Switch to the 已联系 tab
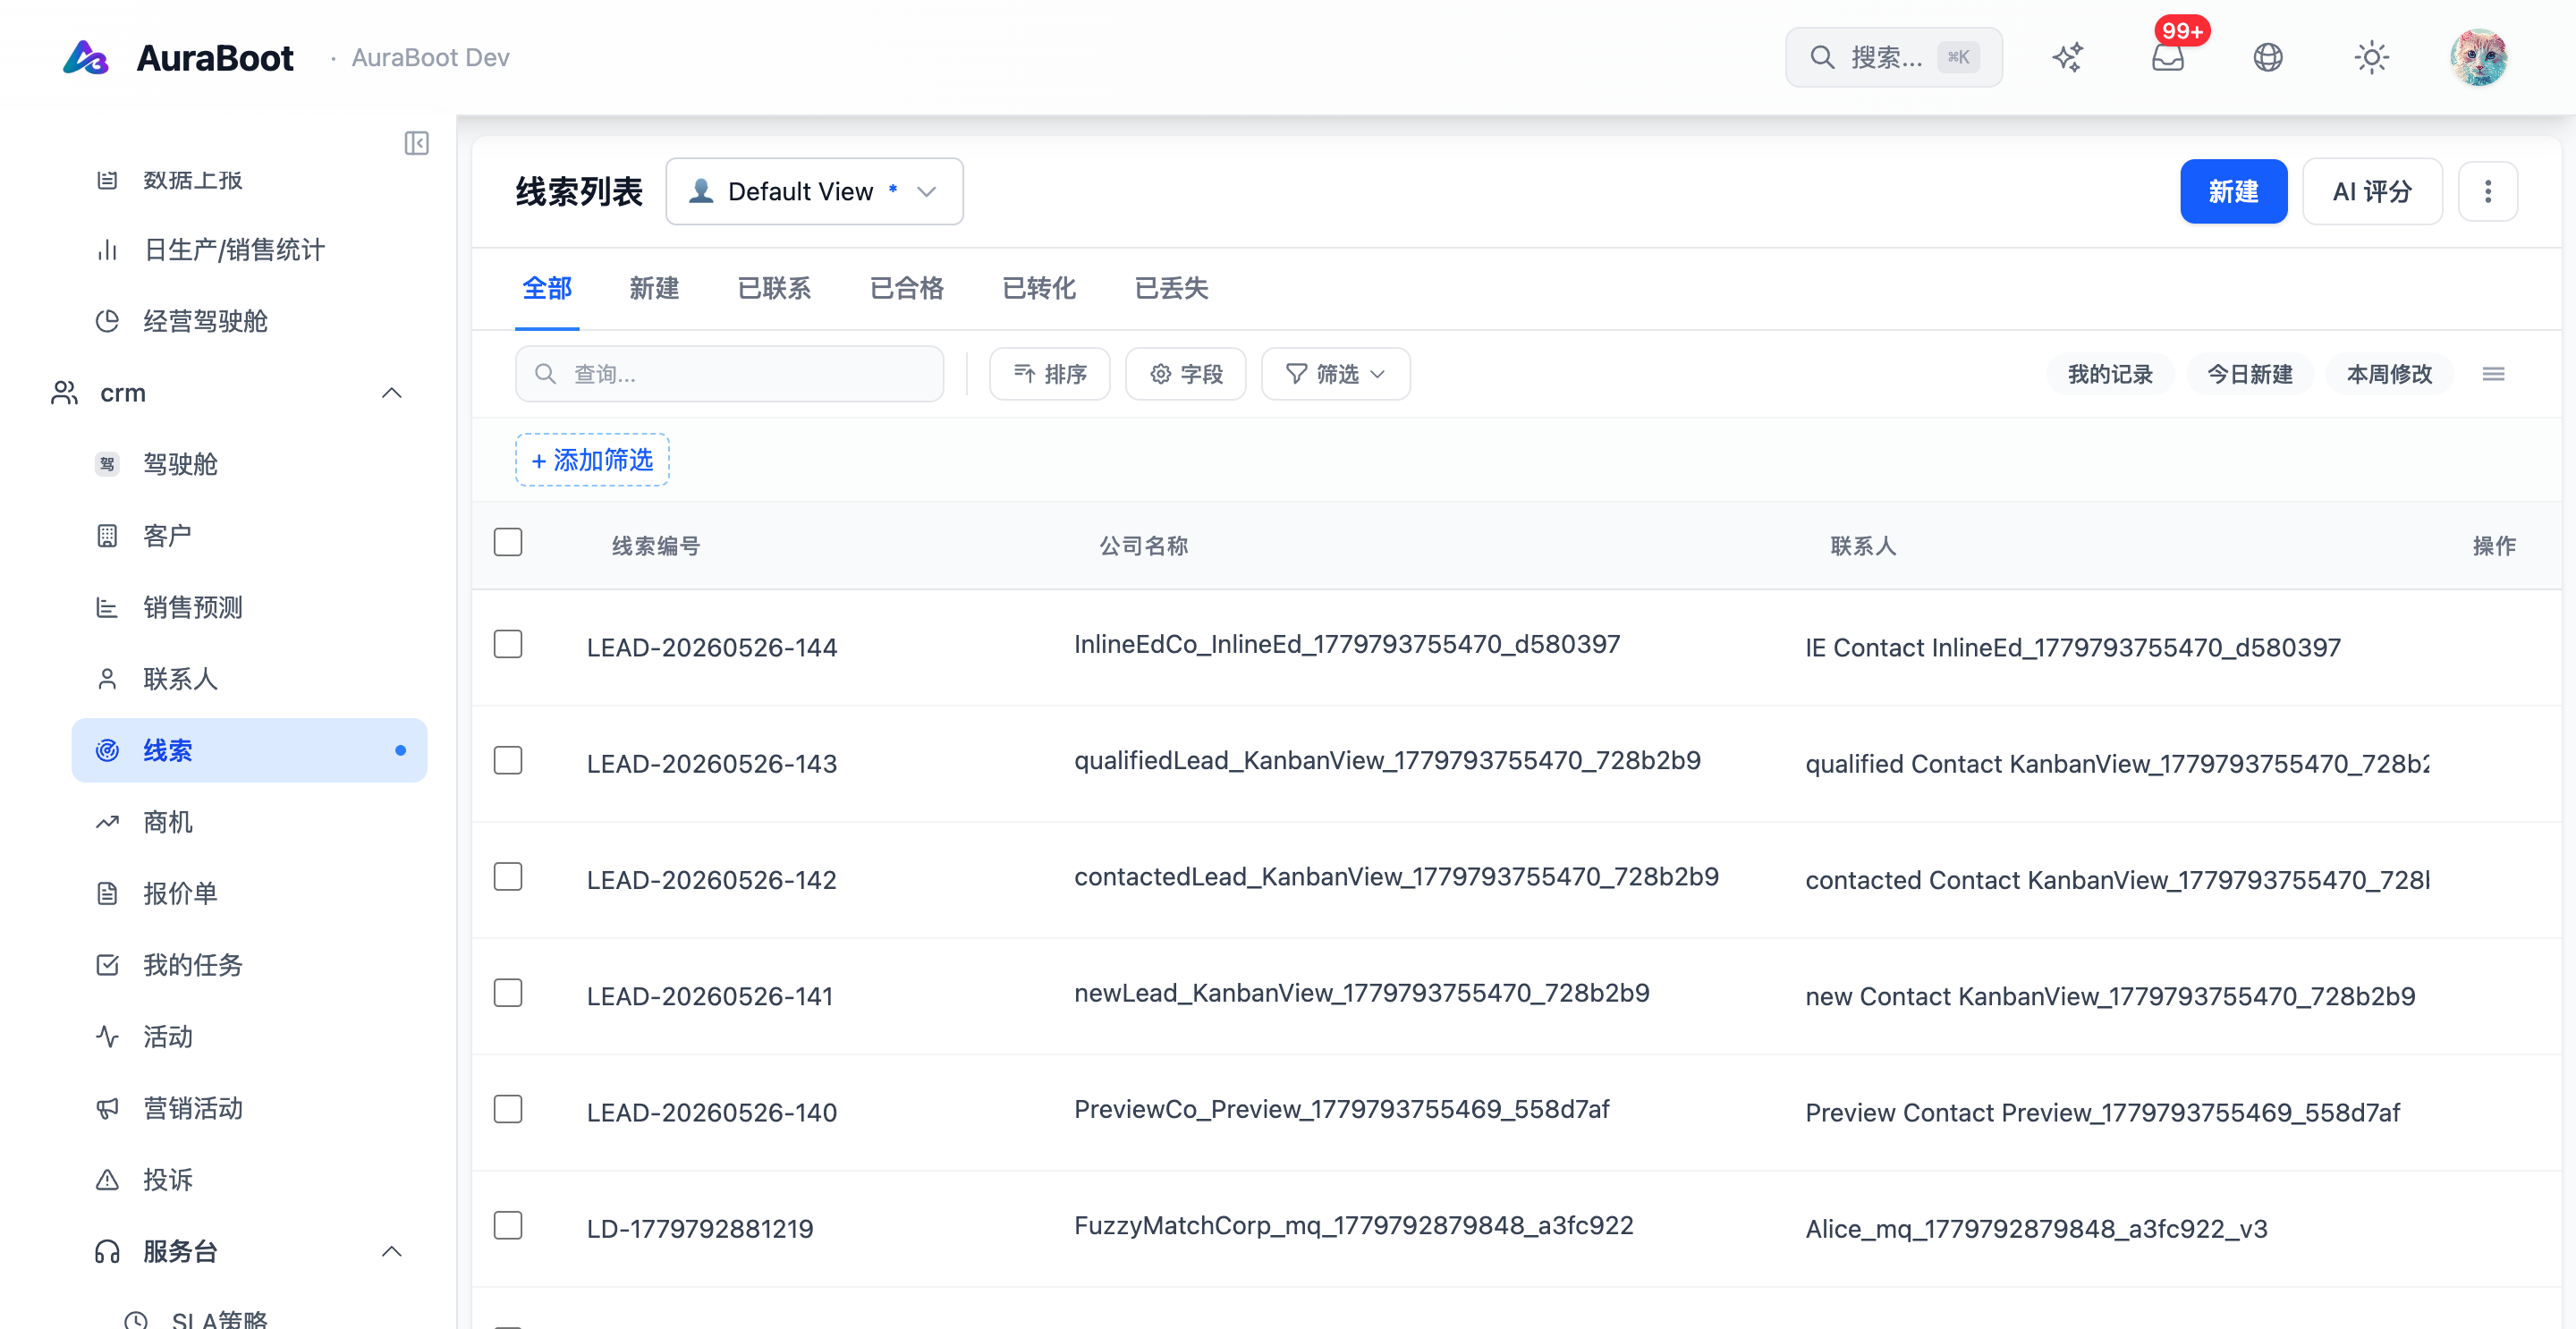 tap(774, 289)
